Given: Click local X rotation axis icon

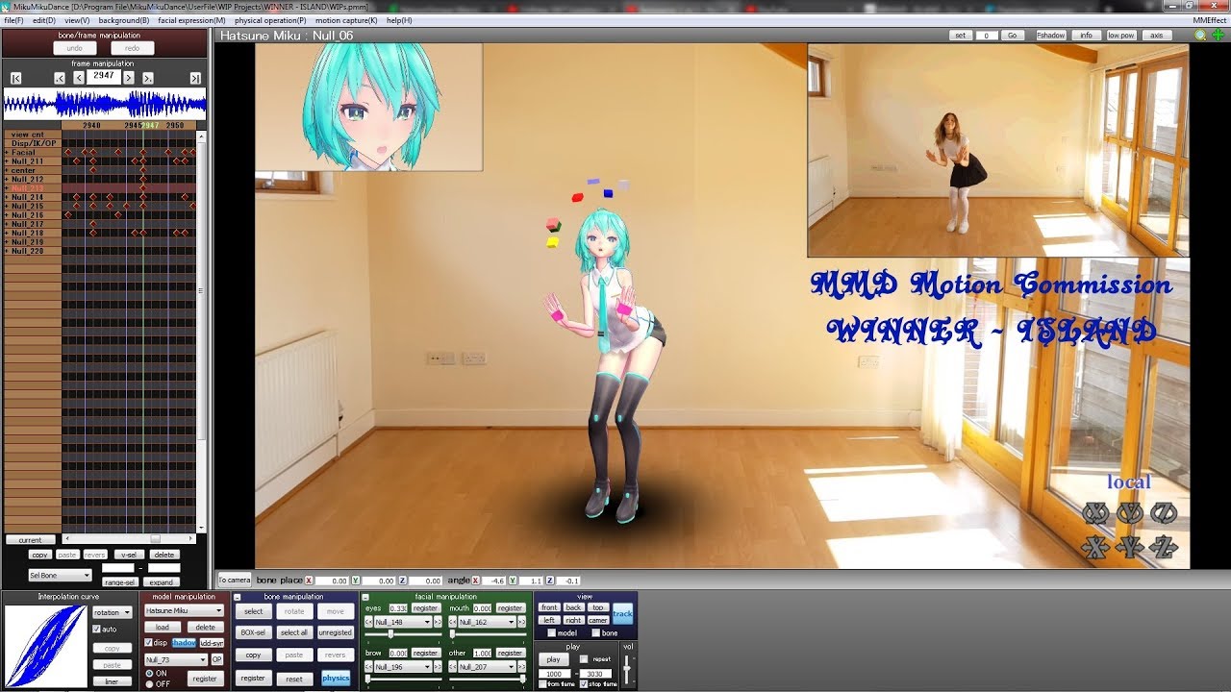Looking at the screenshot, I should pyautogui.click(x=1095, y=513).
